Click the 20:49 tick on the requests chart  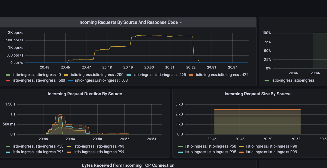point(128,67)
